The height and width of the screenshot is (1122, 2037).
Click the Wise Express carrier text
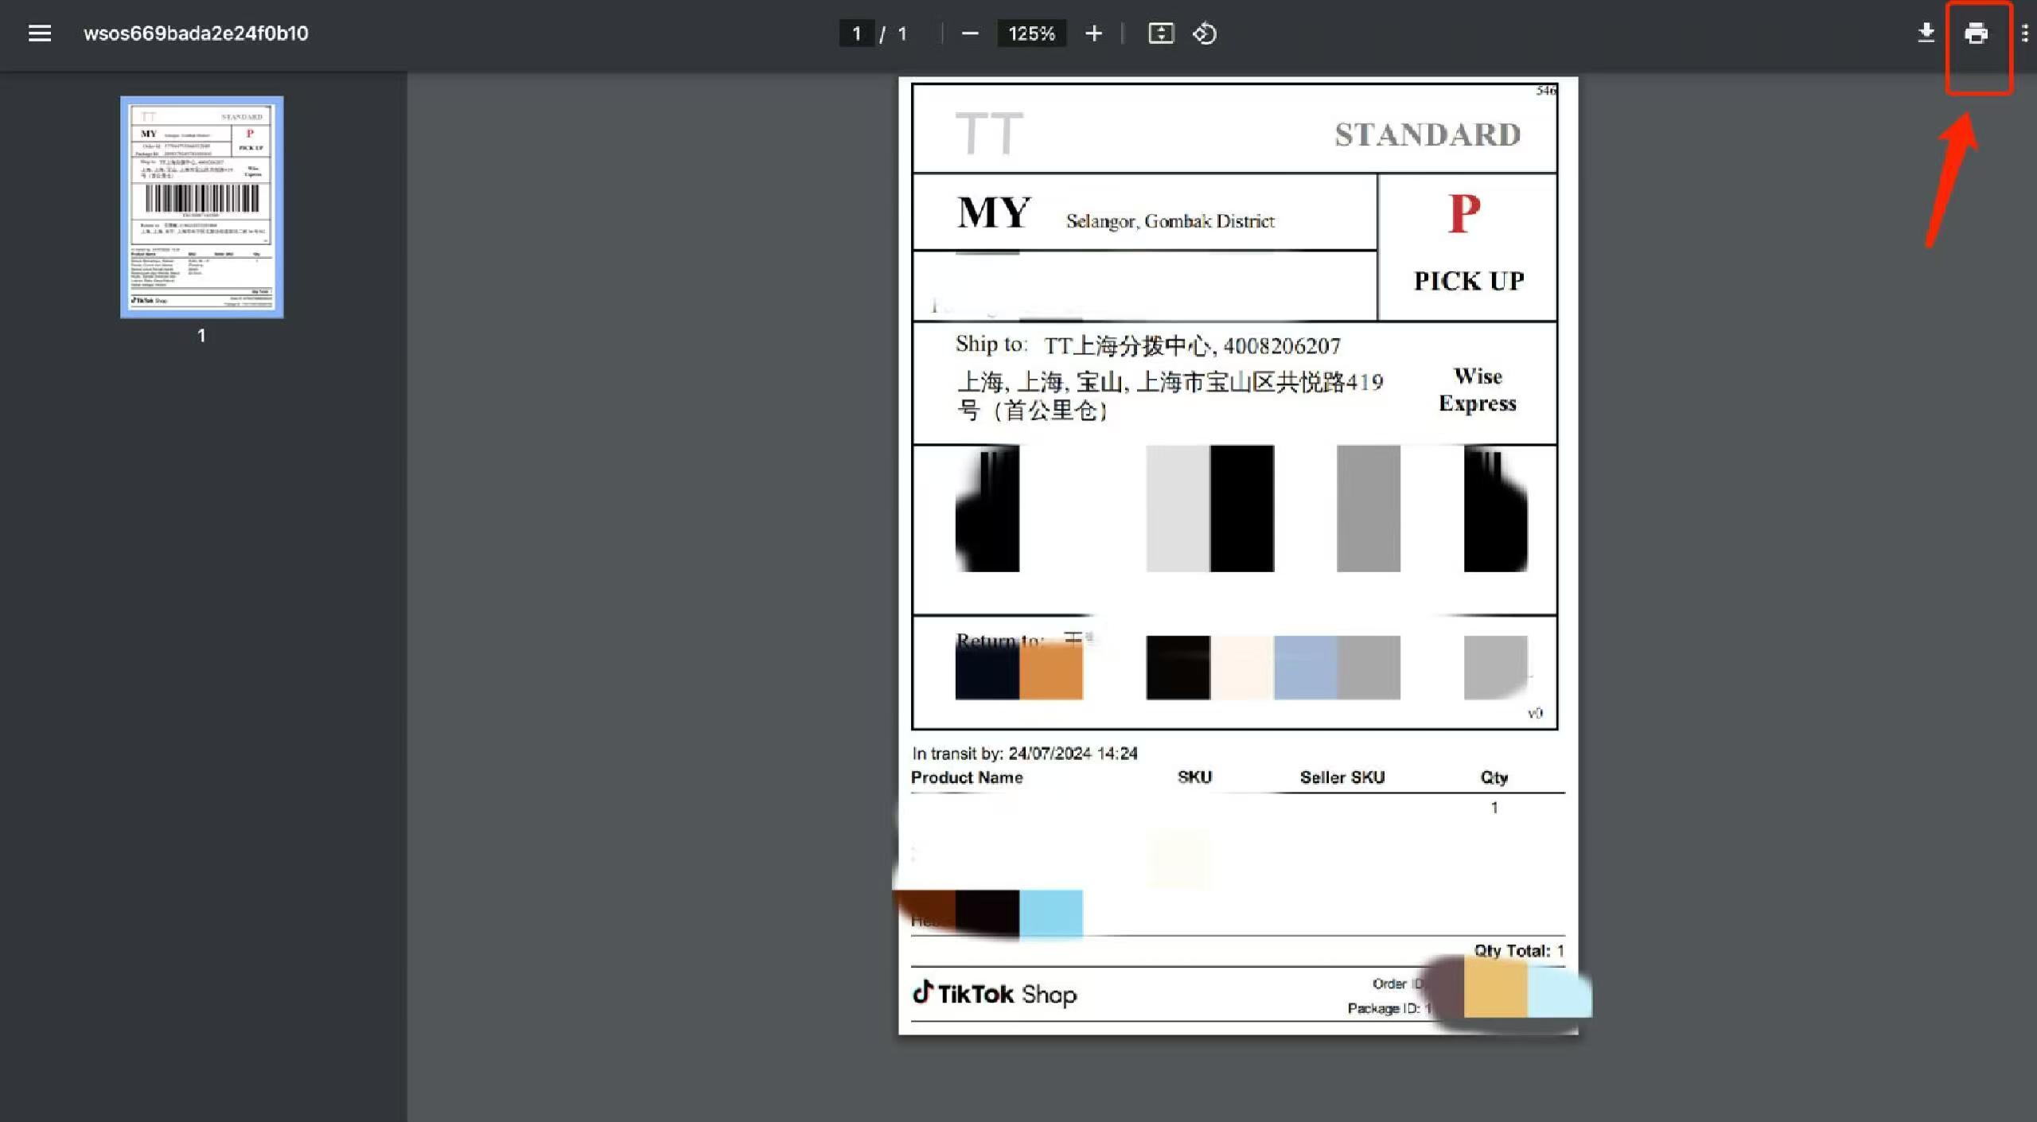pyautogui.click(x=1478, y=389)
